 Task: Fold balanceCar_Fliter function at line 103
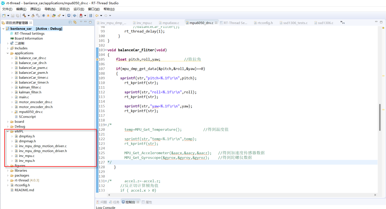106,50
